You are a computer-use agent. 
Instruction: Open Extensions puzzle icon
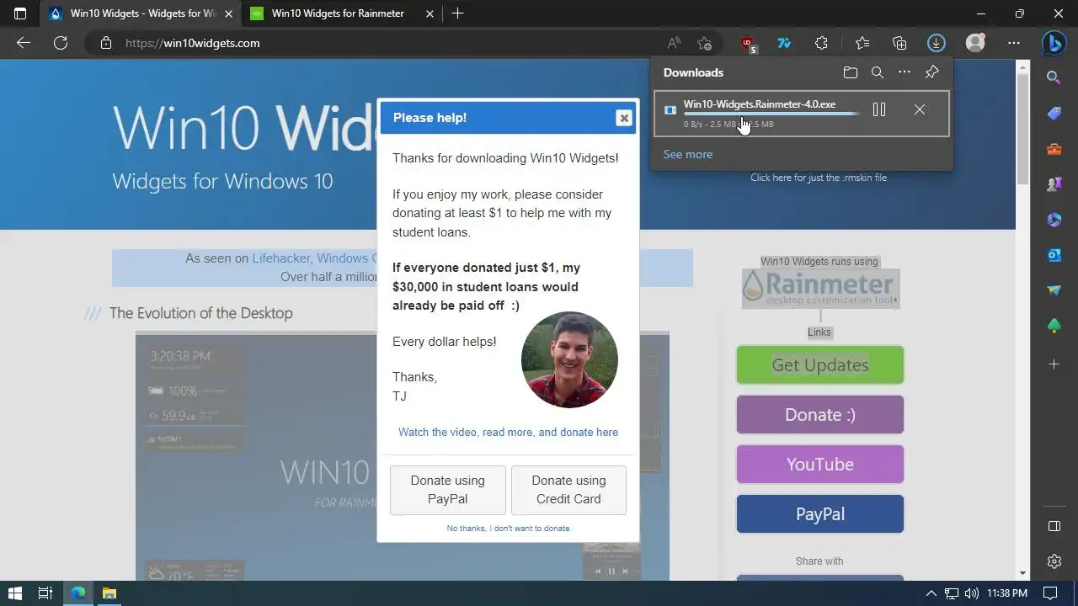coord(822,43)
